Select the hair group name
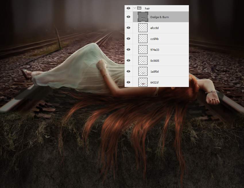The width and height of the screenshot is (244, 188). (147, 9)
